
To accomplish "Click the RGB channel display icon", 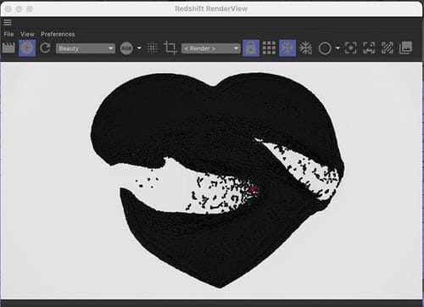I will (126, 48).
